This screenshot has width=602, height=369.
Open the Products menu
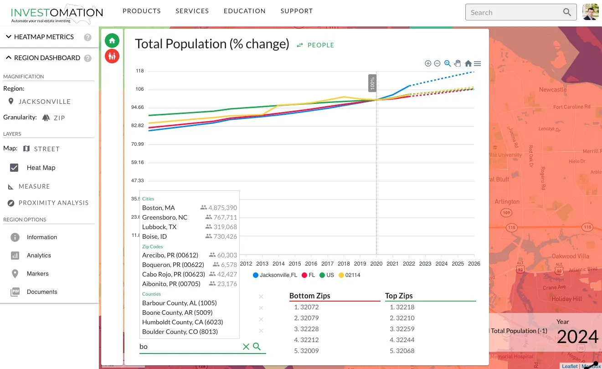[142, 11]
